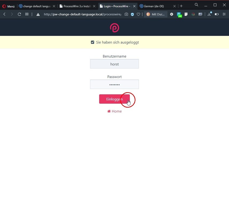Follow the Home link below login

(114, 111)
